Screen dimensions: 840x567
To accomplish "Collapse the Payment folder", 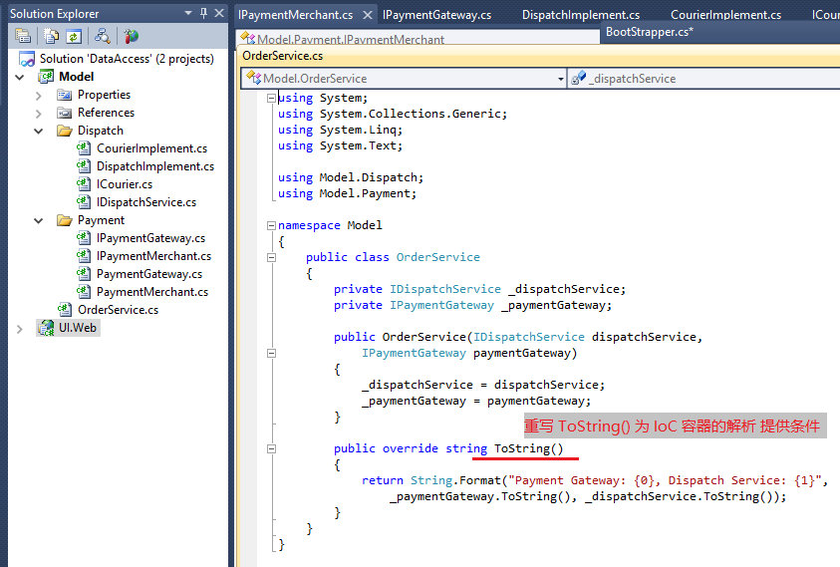I will click(38, 220).
